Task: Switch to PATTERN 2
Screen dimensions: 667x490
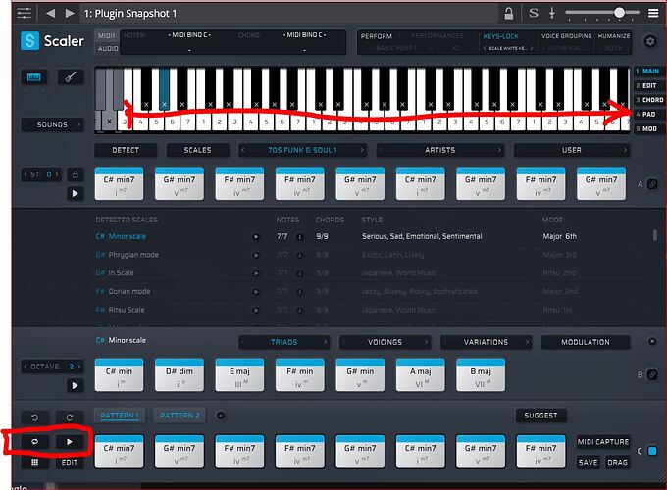Action: pos(180,416)
